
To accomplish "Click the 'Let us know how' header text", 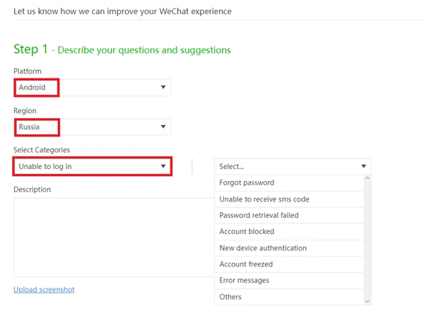I will pyautogui.click(x=122, y=11).
